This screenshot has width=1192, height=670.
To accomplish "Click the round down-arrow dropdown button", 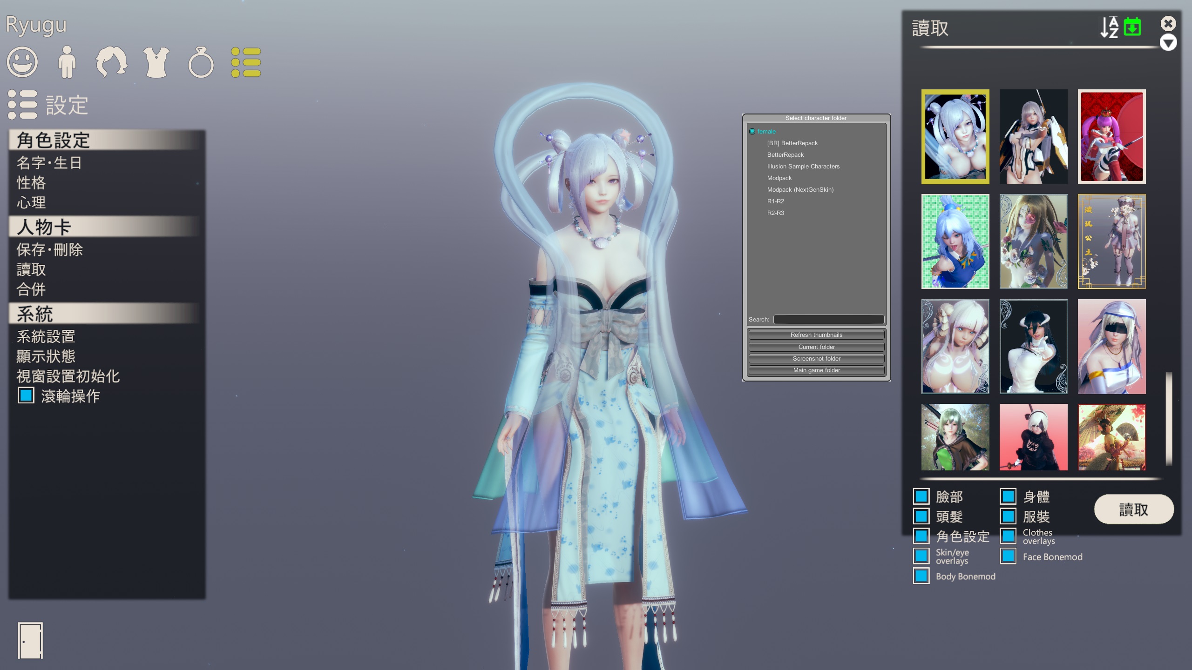I will [x=1168, y=43].
